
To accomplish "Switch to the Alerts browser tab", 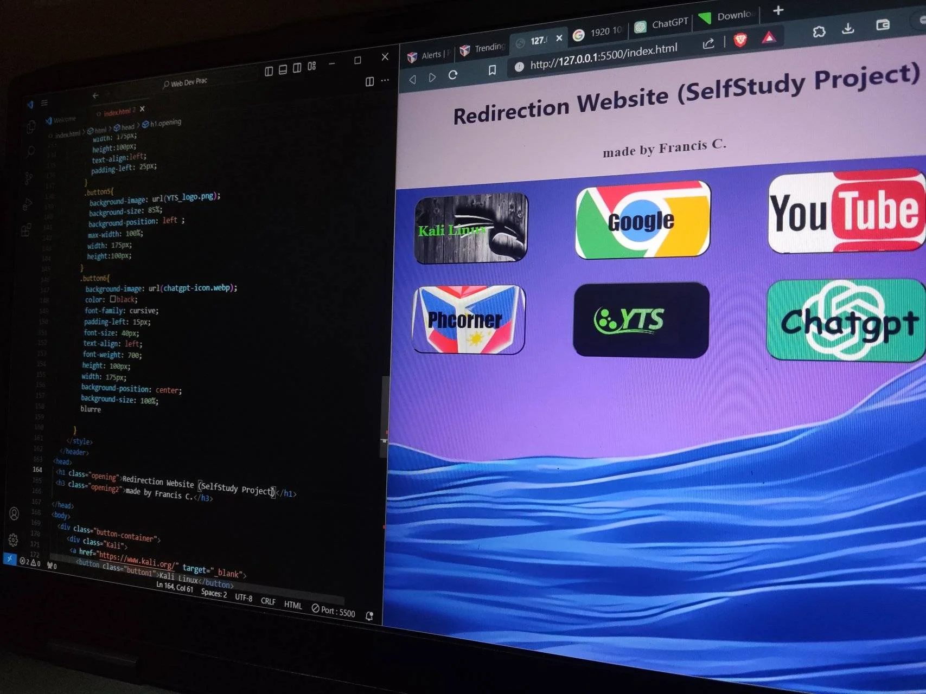I will click(429, 55).
